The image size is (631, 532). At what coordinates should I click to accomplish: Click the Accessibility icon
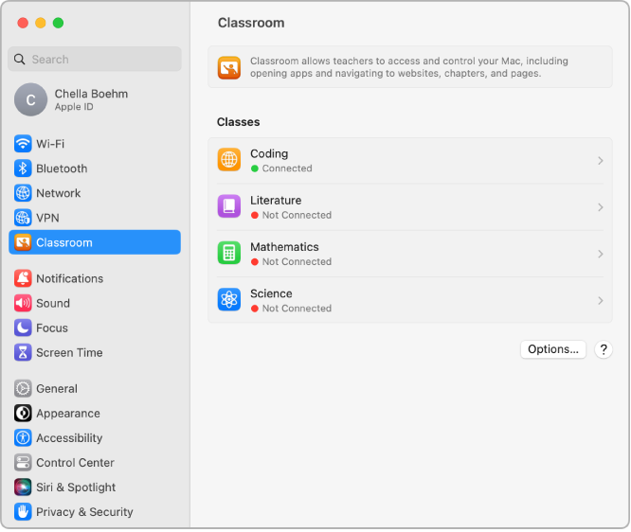coord(23,438)
